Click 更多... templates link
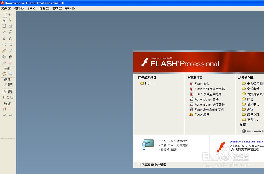Image resolution: width=264 pixels, height=174 pixels. 250,120
